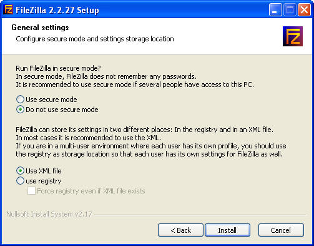Cancel the FileZilla setup

point(281,230)
